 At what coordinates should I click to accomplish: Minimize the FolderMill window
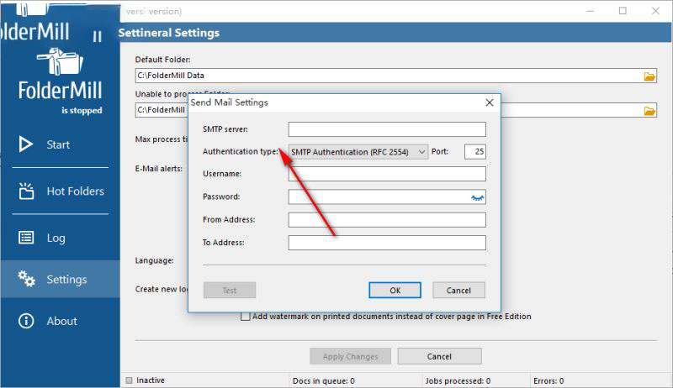click(x=591, y=11)
